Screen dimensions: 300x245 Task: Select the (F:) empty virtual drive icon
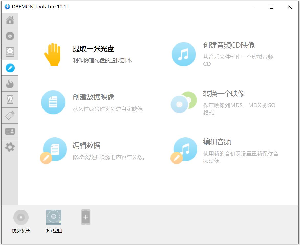(x=54, y=217)
